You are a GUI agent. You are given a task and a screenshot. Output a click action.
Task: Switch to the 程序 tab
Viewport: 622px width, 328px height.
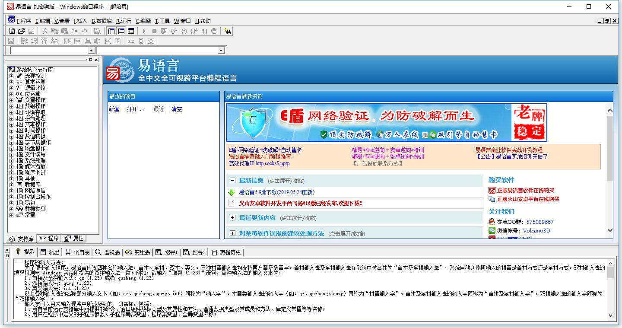tap(49, 239)
